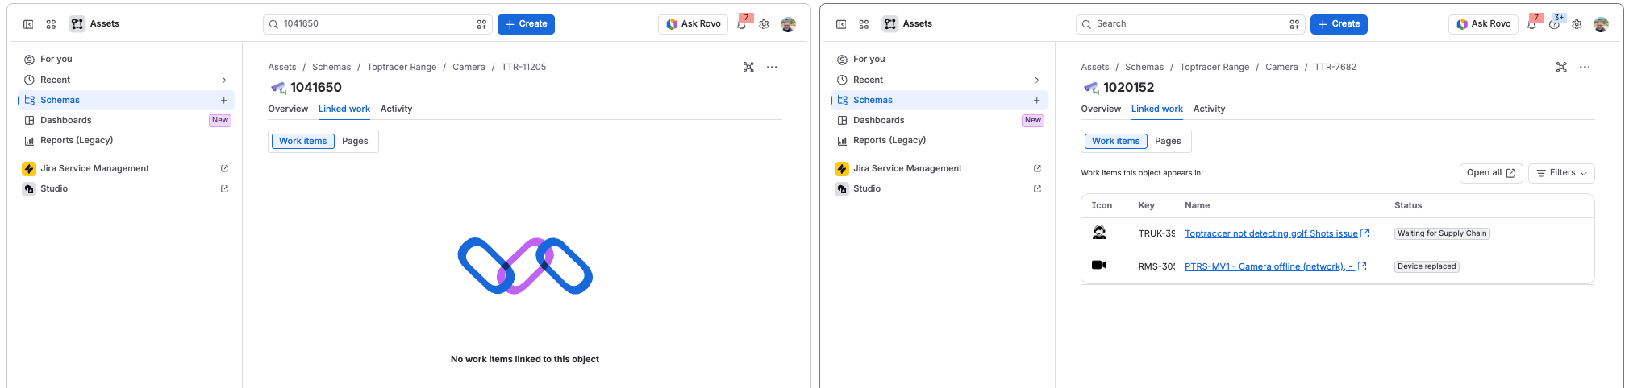Click Create in the 1020152 window
Image resolution: width=1629 pixels, height=388 pixels.
pyautogui.click(x=1339, y=24)
